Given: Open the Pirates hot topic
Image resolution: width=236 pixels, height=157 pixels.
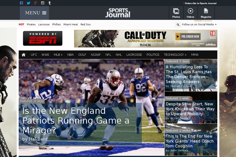Looking at the screenshot, I should pyautogui.click(x=31, y=24).
